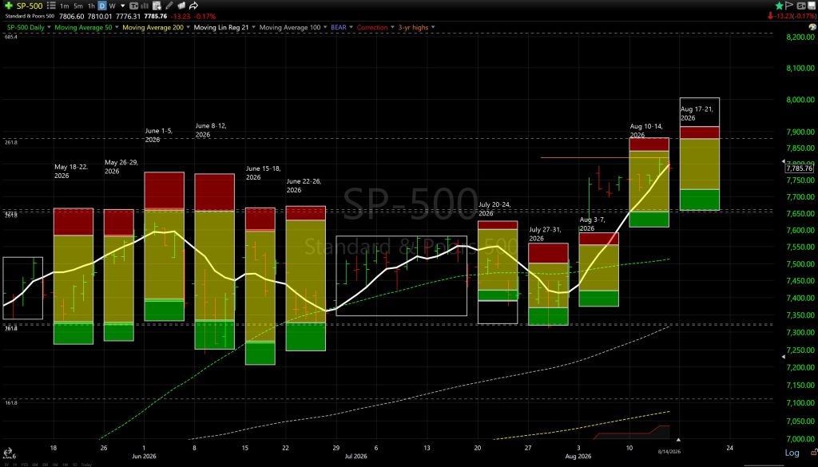Viewport: 818px width, 467px height.
Task: Click the lower right-edge price-axis arrow marker
Action: (x=783, y=357)
